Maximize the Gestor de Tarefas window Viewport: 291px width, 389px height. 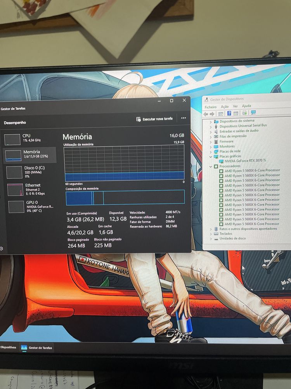coord(171,100)
